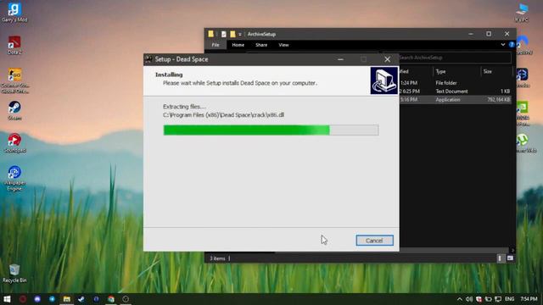Image resolution: width=543 pixels, height=305 pixels.
Task: Open Wallpaper Engine desktop icon
Action: pyautogui.click(x=14, y=178)
